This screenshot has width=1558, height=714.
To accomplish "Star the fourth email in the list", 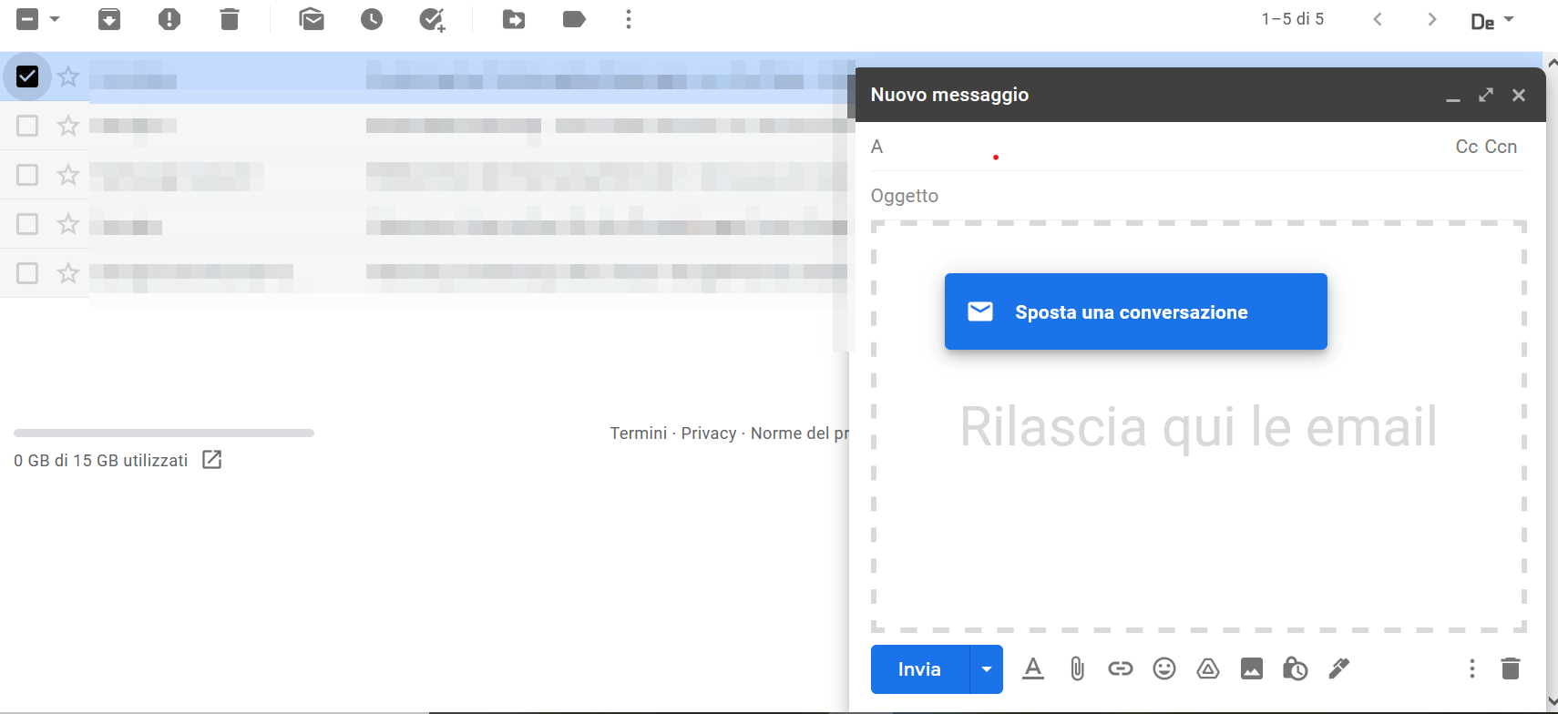I will coord(68,224).
